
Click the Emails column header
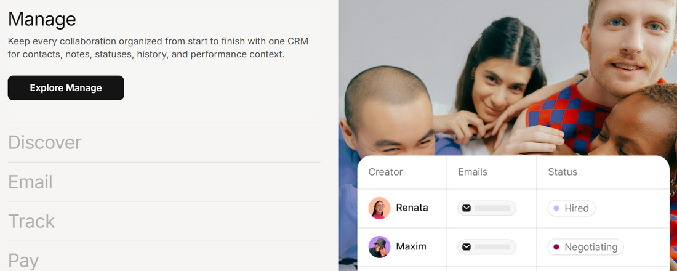coord(473,172)
